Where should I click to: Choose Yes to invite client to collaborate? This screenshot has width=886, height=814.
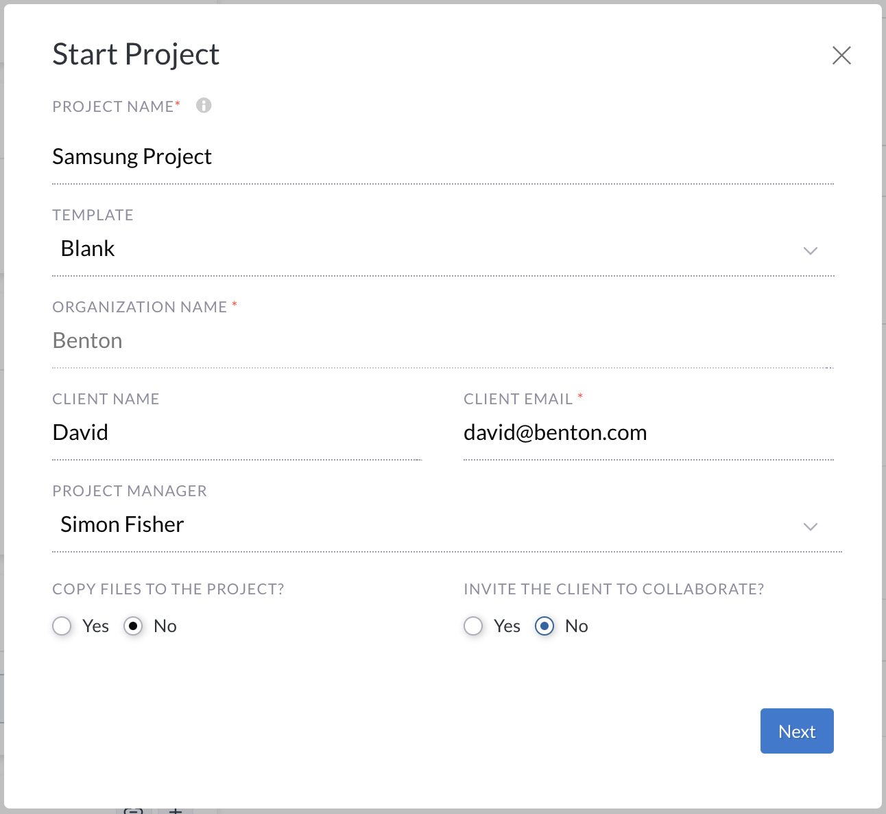pos(473,626)
